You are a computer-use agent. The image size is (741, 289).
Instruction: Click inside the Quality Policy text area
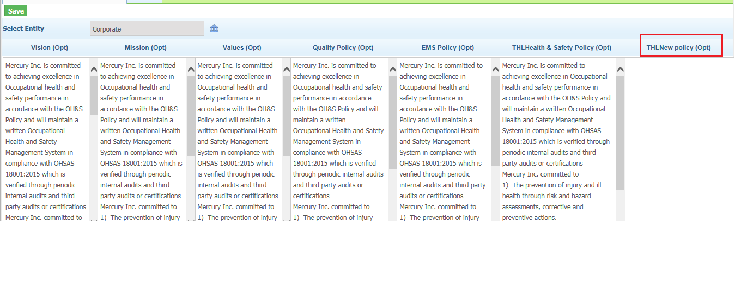[339, 139]
